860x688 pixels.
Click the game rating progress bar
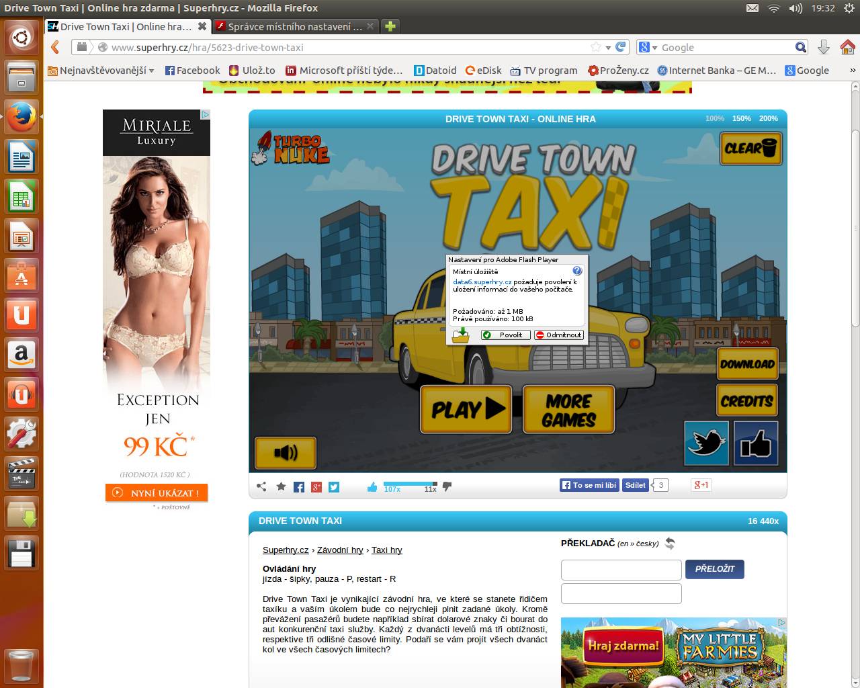(410, 484)
